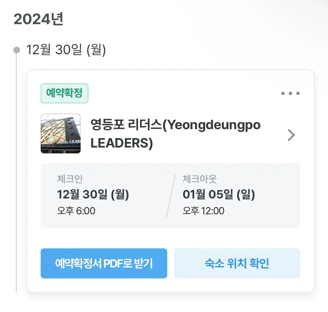Open the 영등포 리더스 hotel name link

(x=175, y=134)
